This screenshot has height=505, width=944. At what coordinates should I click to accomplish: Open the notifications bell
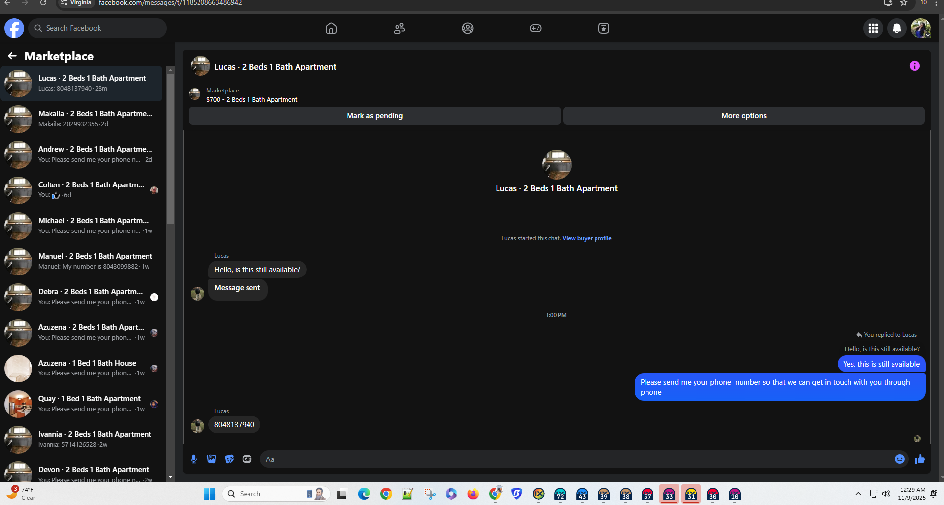pos(897,28)
